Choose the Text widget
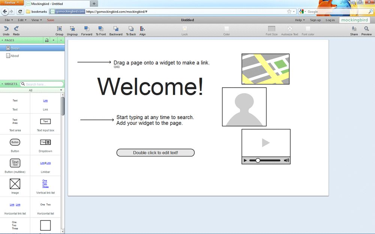The width and height of the screenshot is (375, 234). (x=15, y=100)
